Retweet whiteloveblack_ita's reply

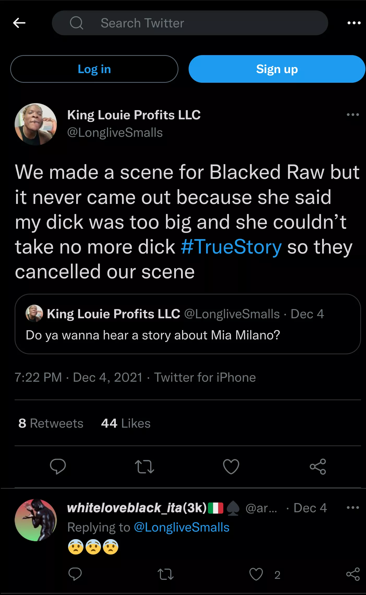[x=166, y=574]
